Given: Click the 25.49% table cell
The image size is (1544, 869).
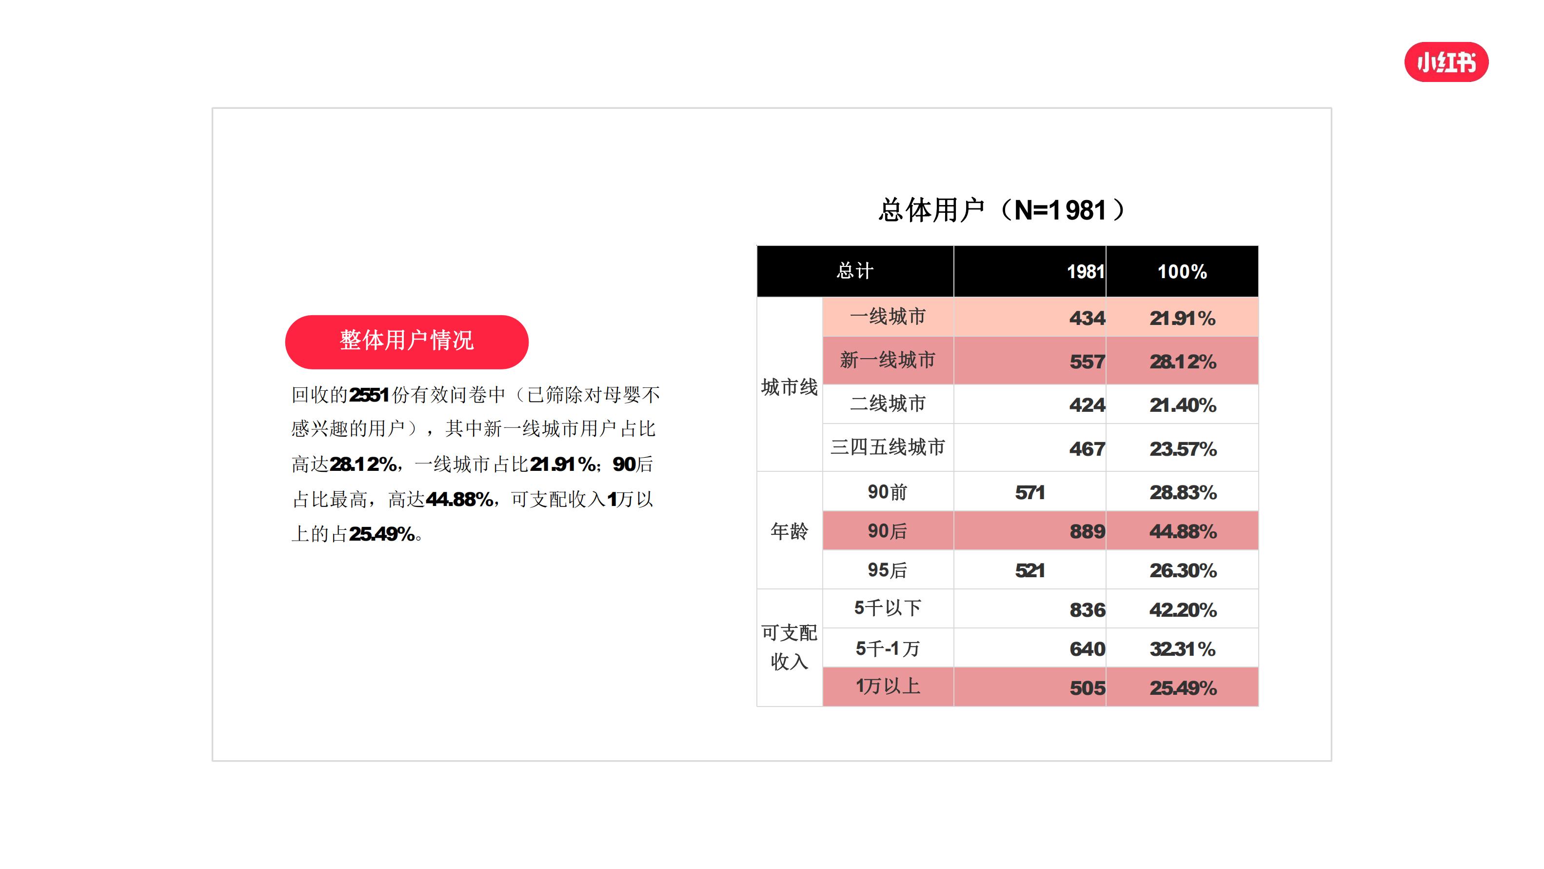Looking at the screenshot, I should [1181, 687].
